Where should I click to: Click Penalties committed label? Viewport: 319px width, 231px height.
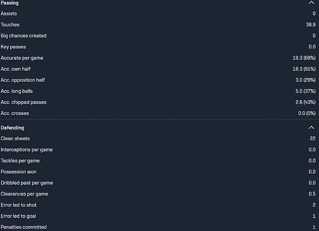(24, 227)
